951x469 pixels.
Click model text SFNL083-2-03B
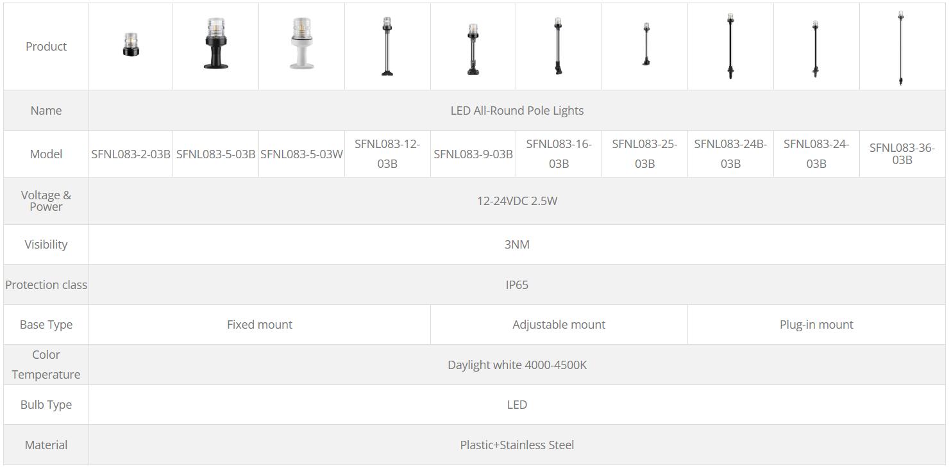pos(131,154)
